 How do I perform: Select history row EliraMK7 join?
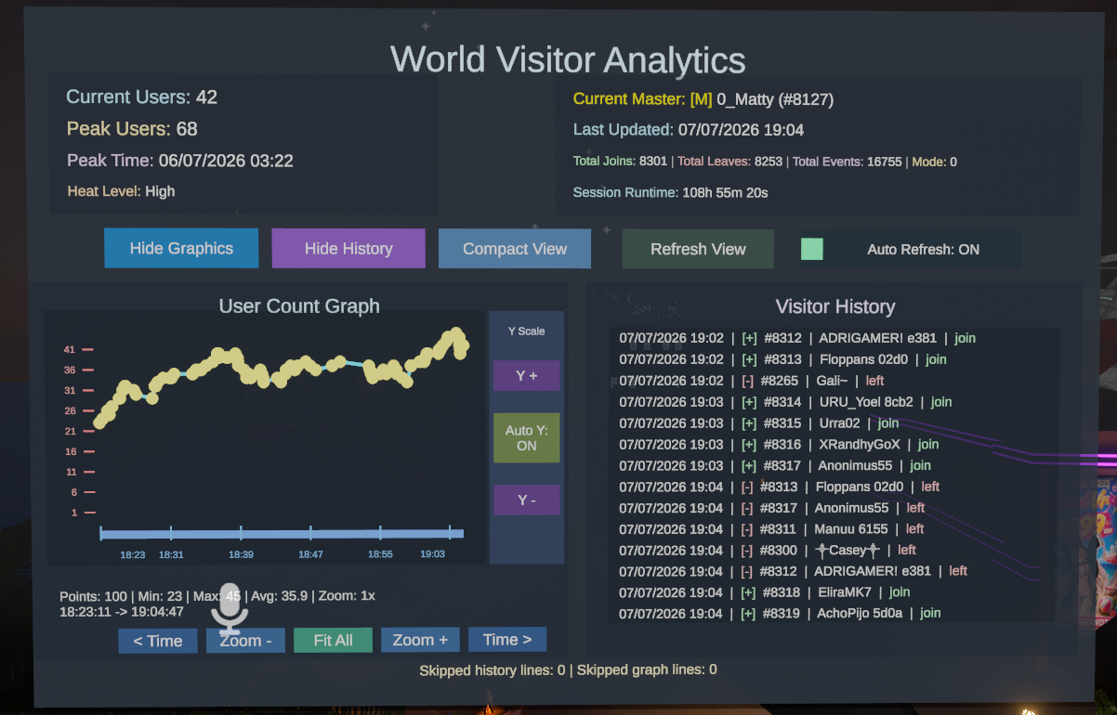coord(765,592)
